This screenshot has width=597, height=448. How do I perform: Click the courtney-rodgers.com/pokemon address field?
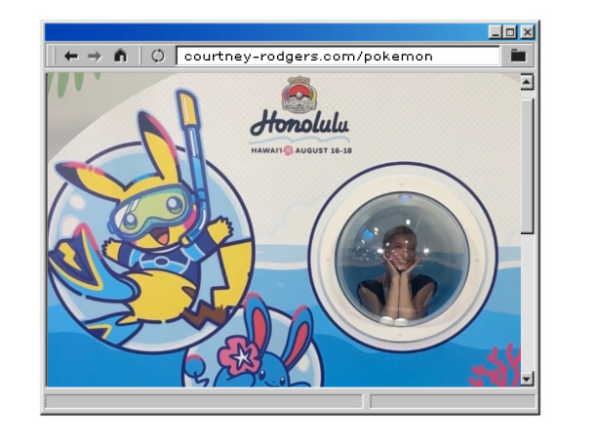coord(338,57)
